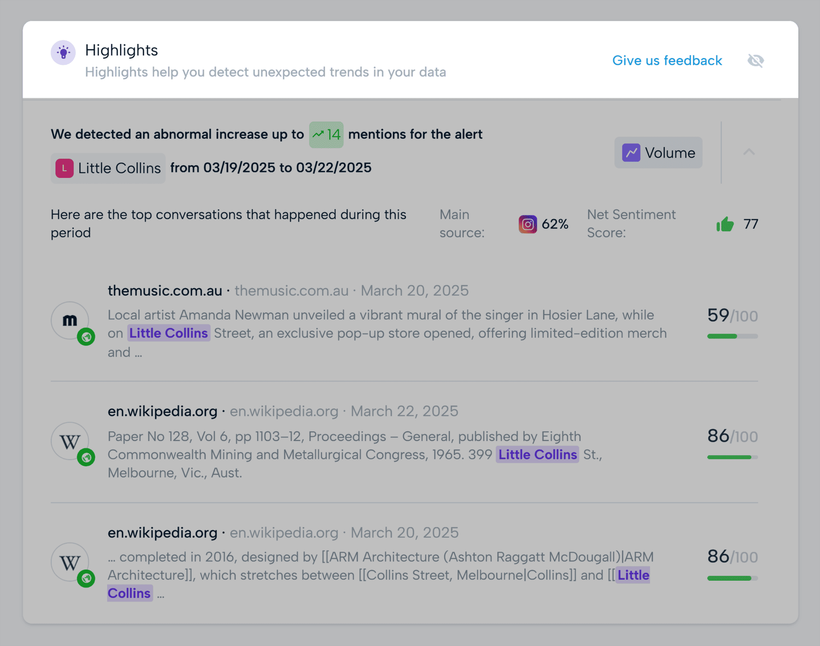Select the Little Collins alert chip
820x646 pixels.
tap(108, 168)
